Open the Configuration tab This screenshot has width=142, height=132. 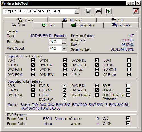tap(83, 25)
